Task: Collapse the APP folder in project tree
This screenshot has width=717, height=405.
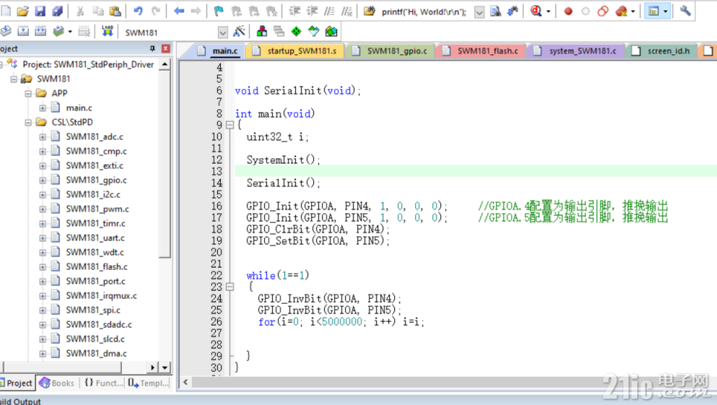Action: click(x=28, y=93)
